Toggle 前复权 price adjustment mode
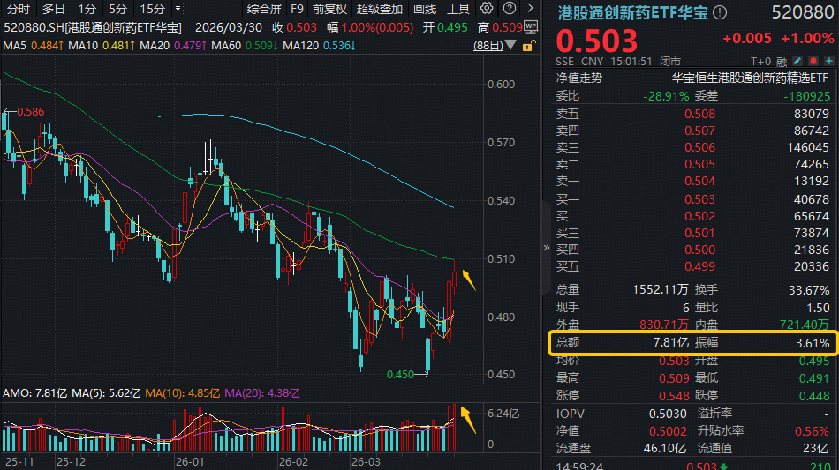839x470 pixels. coord(331,9)
